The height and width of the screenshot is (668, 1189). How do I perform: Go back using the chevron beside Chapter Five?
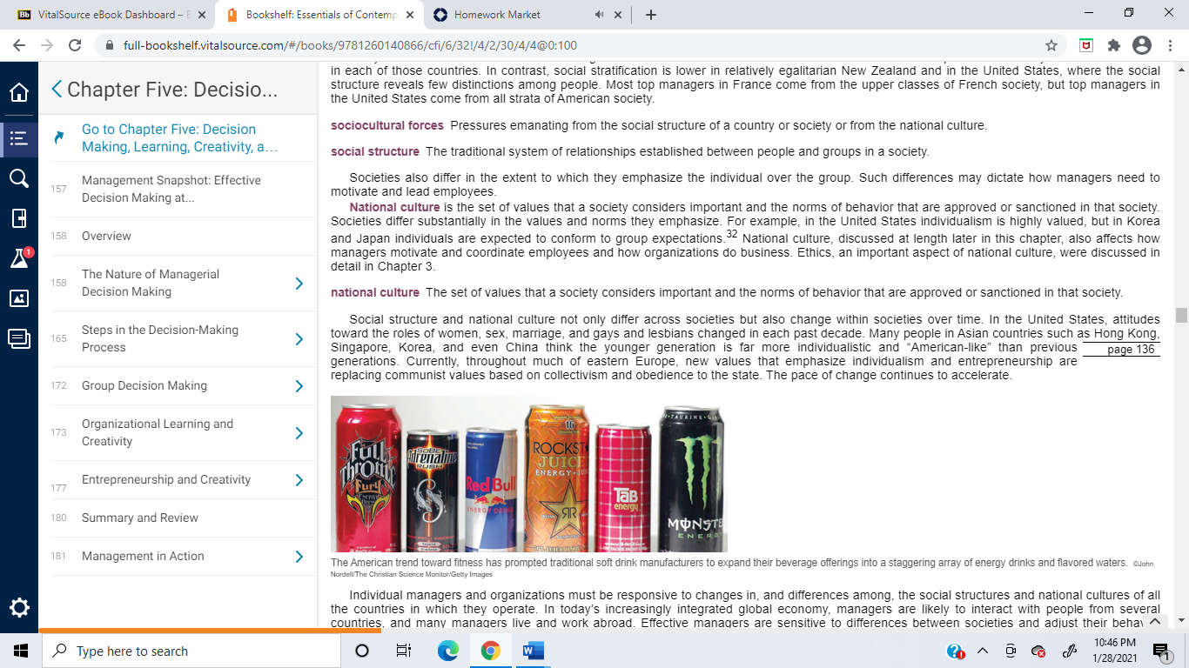57,89
